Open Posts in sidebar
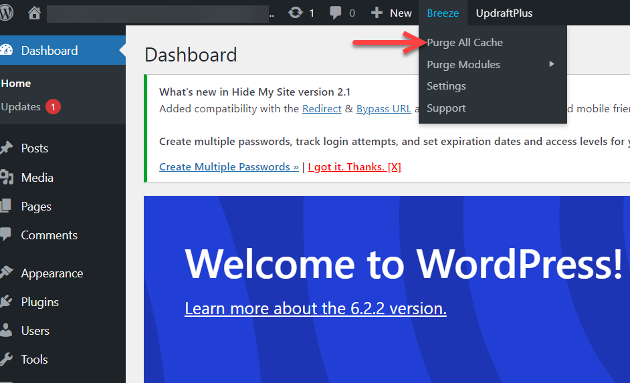Viewport: 630px width, 383px height. pyautogui.click(x=35, y=148)
